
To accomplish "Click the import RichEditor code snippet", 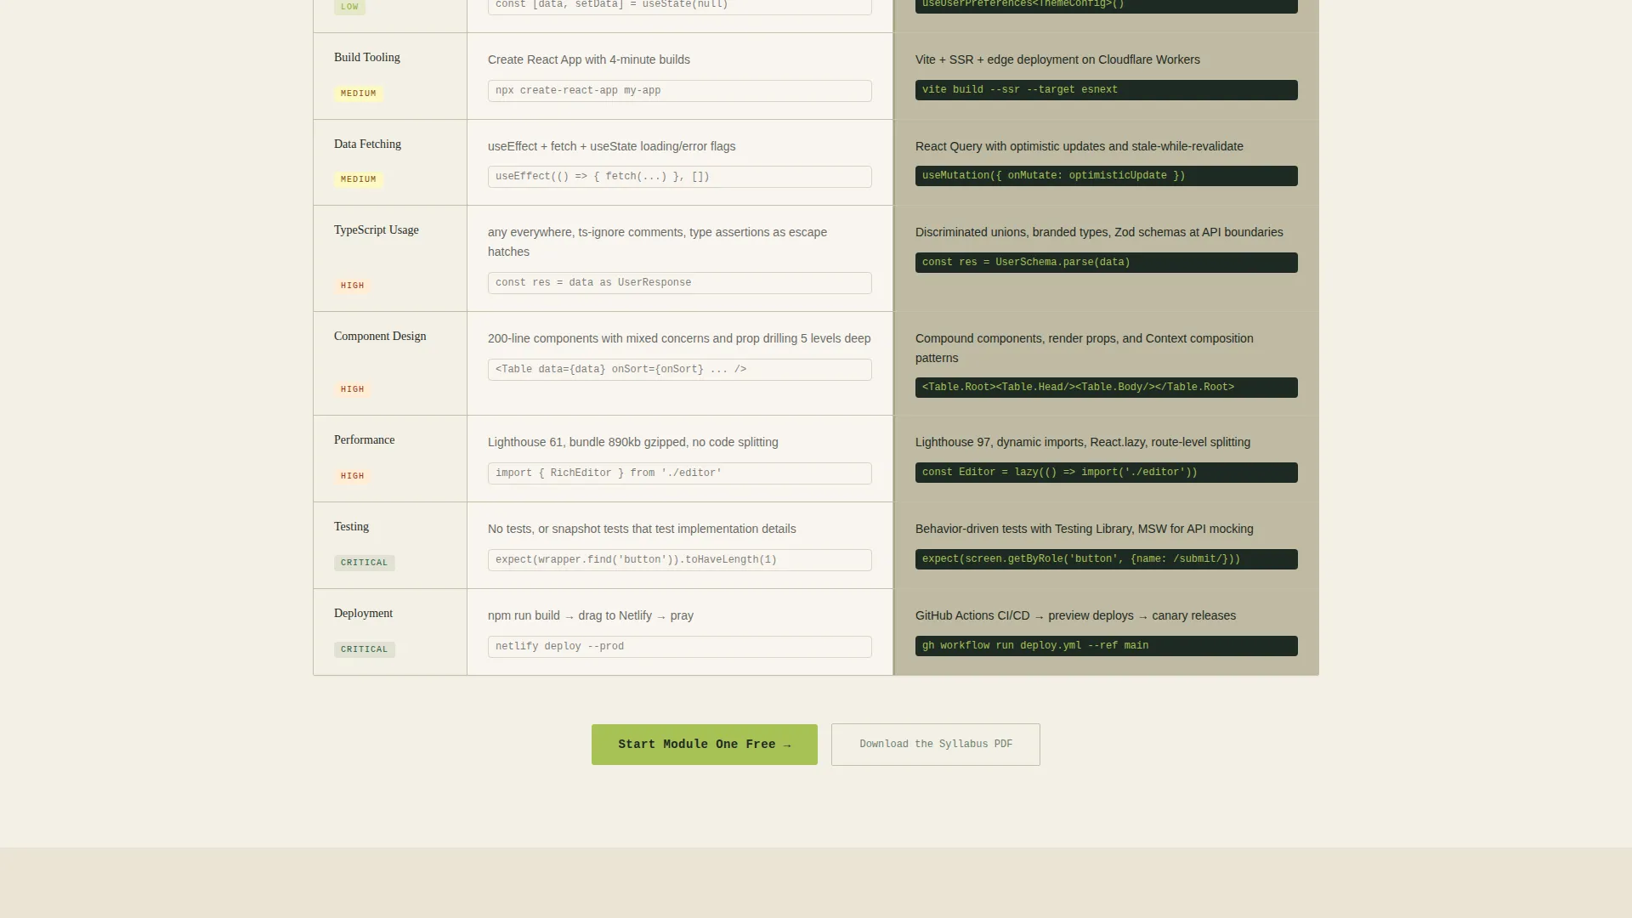I will point(679,473).
